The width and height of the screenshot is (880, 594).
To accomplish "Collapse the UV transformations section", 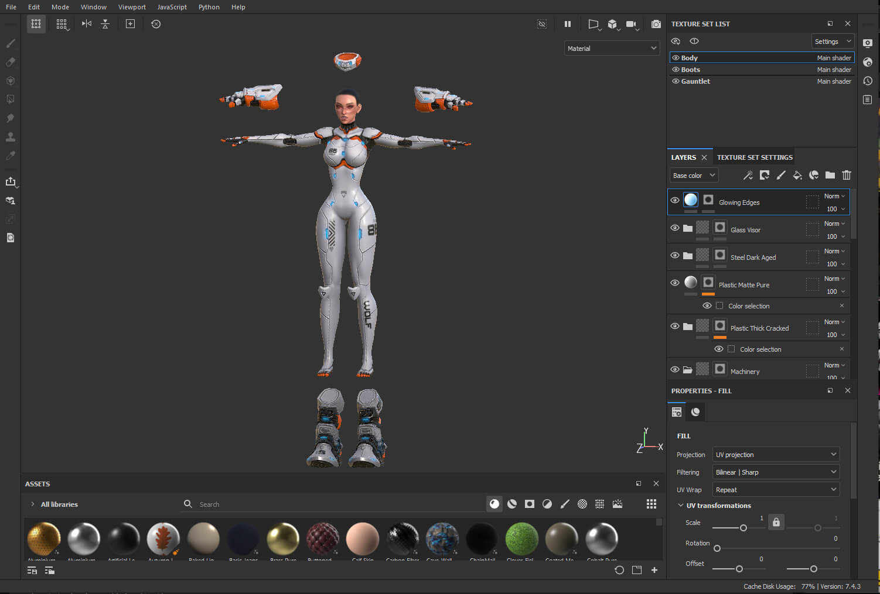I will [681, 506].
